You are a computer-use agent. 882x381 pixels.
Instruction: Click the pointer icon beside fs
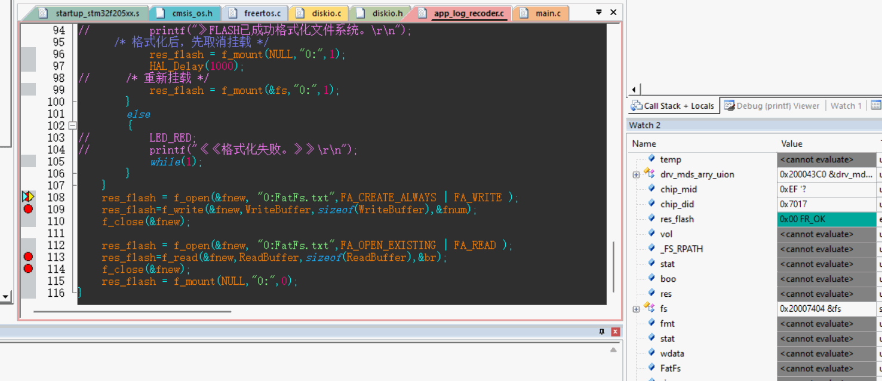(x=649, y=308)
